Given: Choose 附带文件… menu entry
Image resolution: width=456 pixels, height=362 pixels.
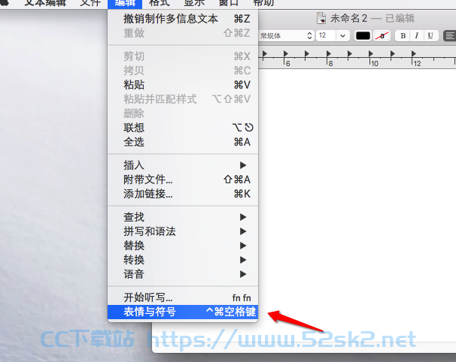Looking at the screenshot, I should click(183, 179).
